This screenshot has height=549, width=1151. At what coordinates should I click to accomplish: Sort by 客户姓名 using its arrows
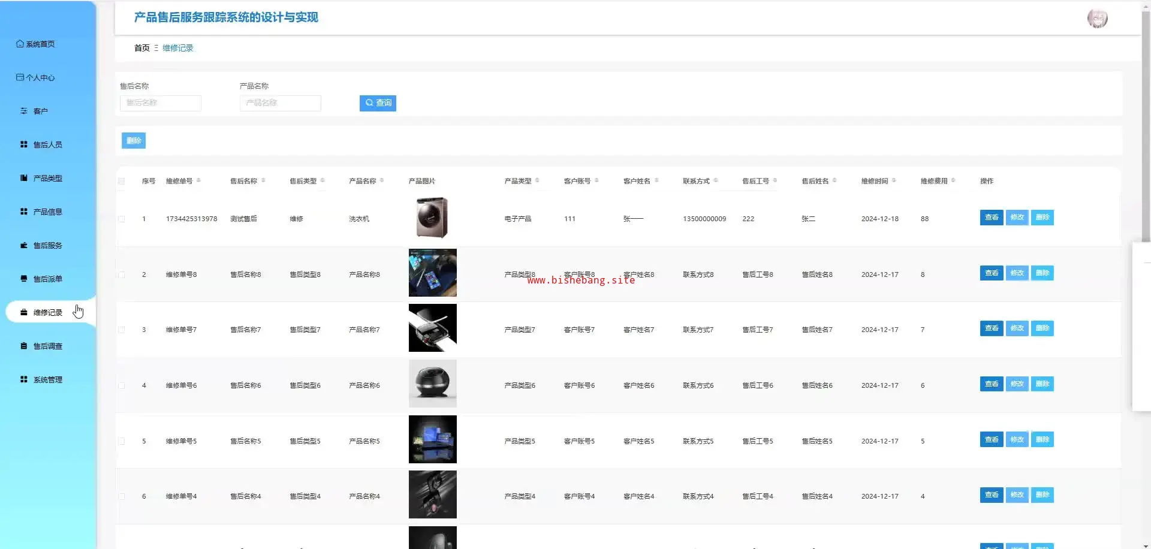tap(656, 180)
